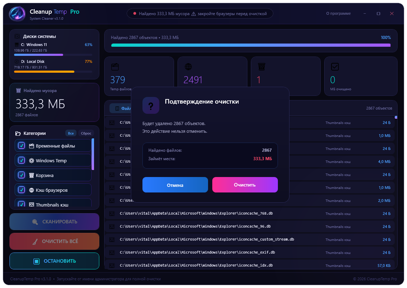Stop the scan with ОСТАНОВИТЬ button

pyautogui.click(x=54, y=261)
